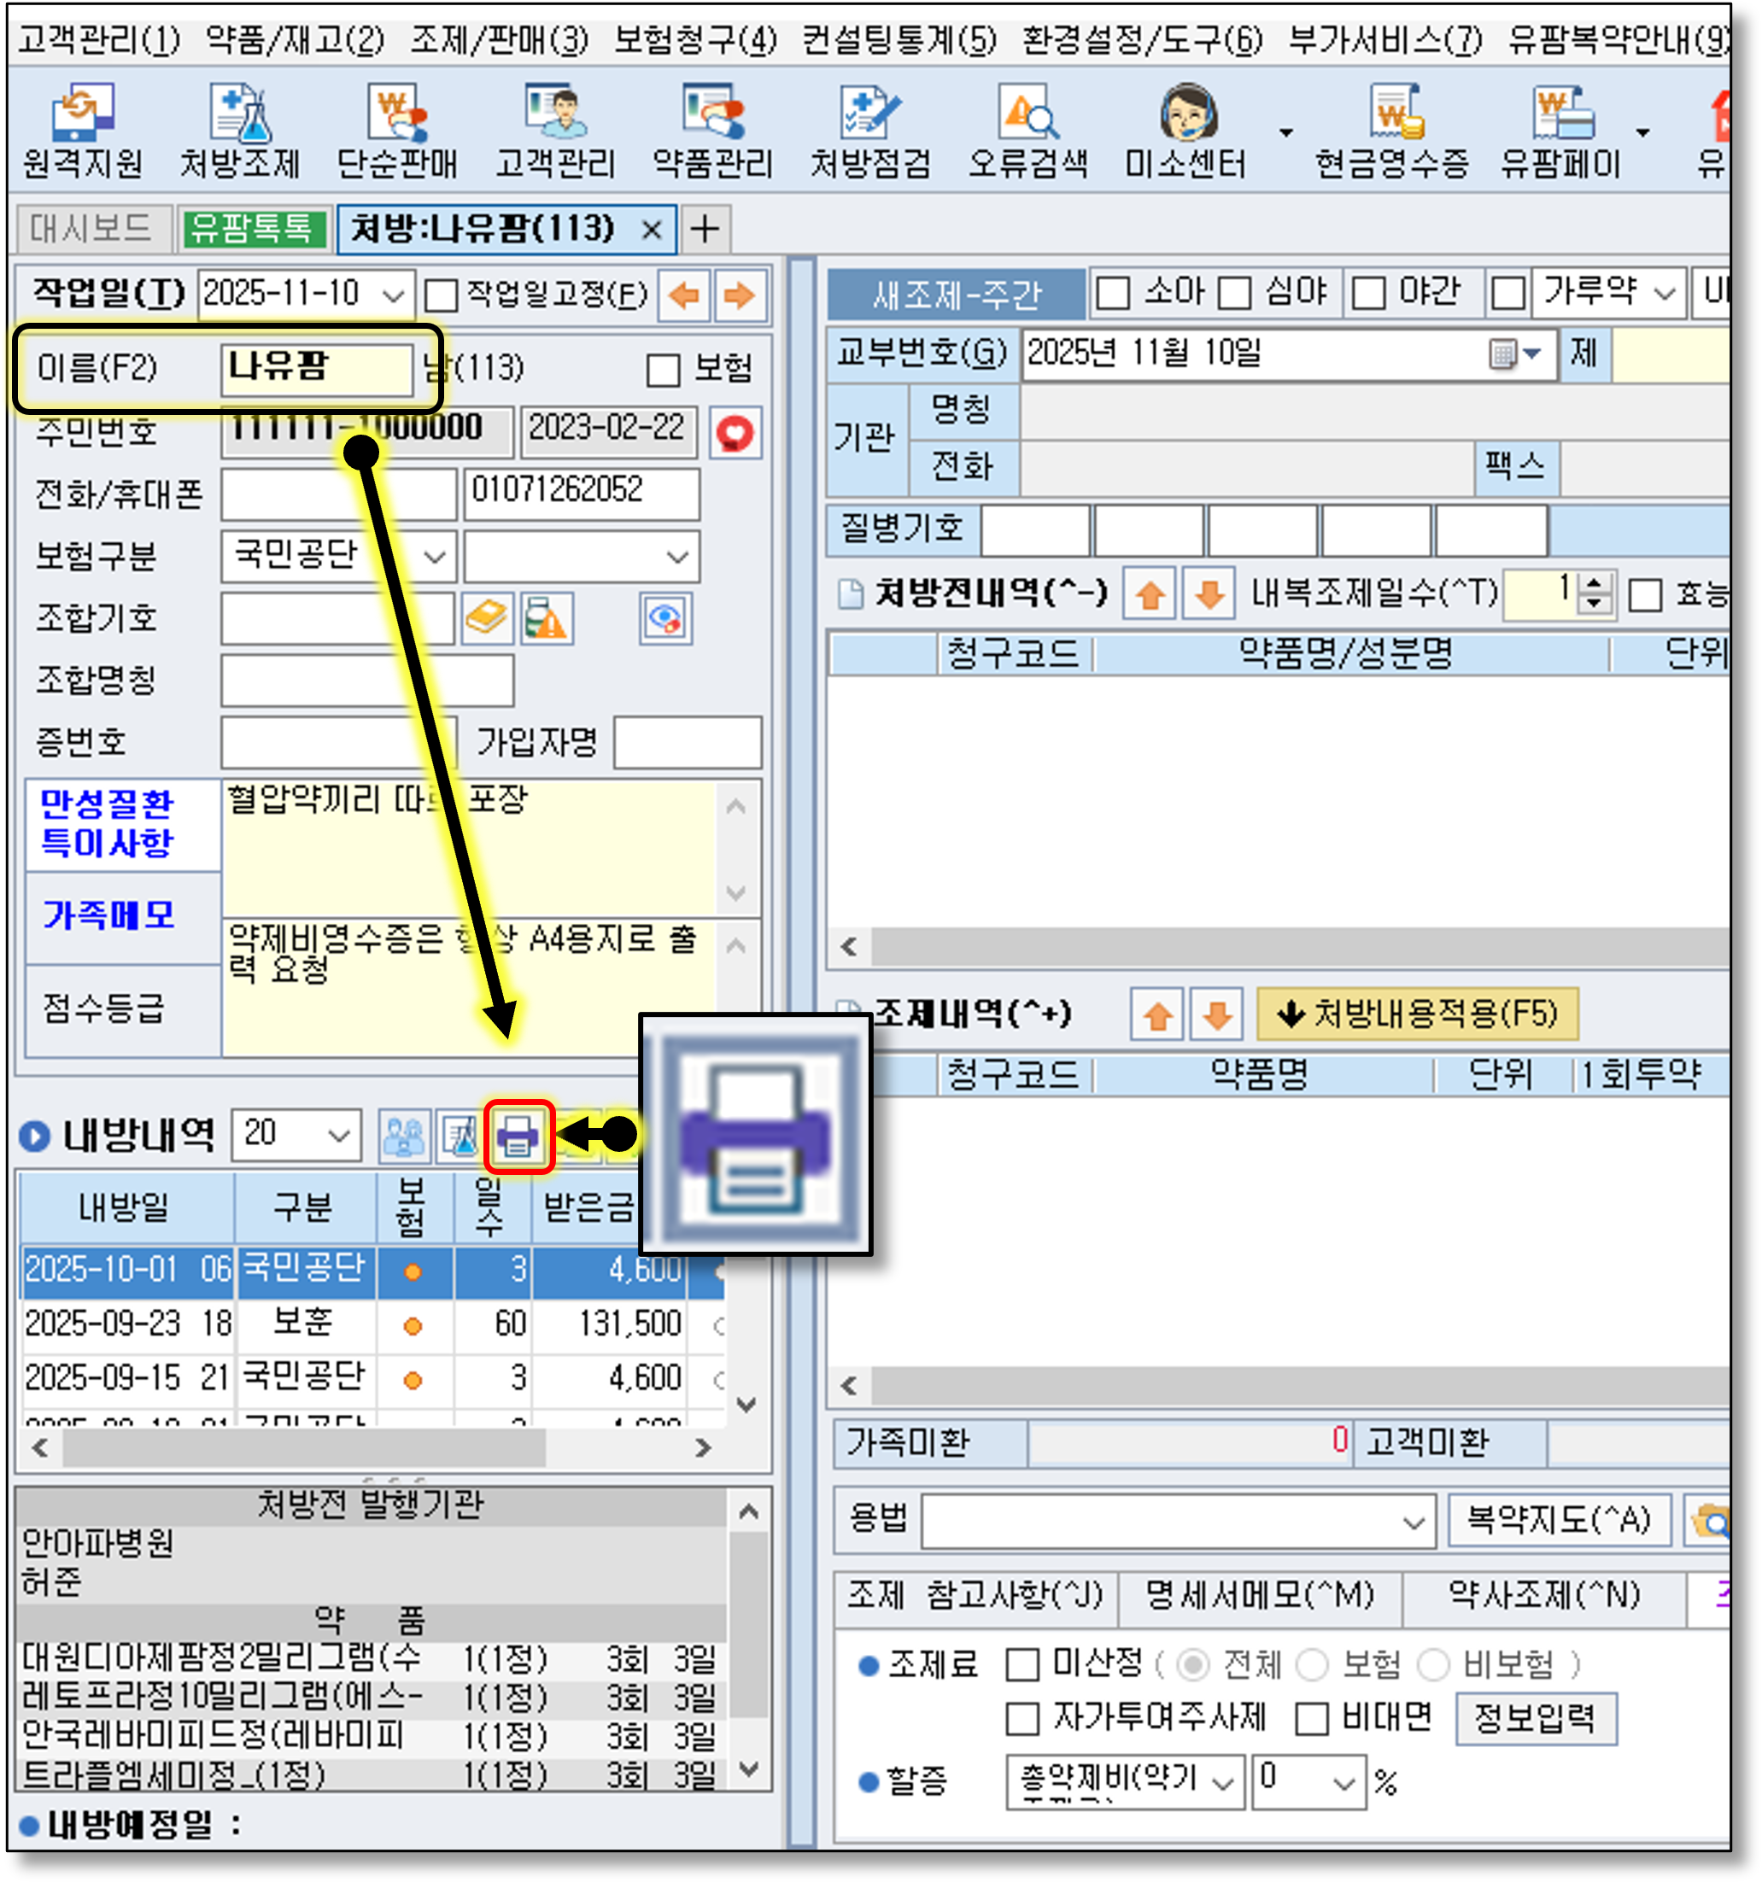Enable the 작업일고정 checkbox
The width and height of the screenshot is (1762, 1882).
click(x=442, y=295)
